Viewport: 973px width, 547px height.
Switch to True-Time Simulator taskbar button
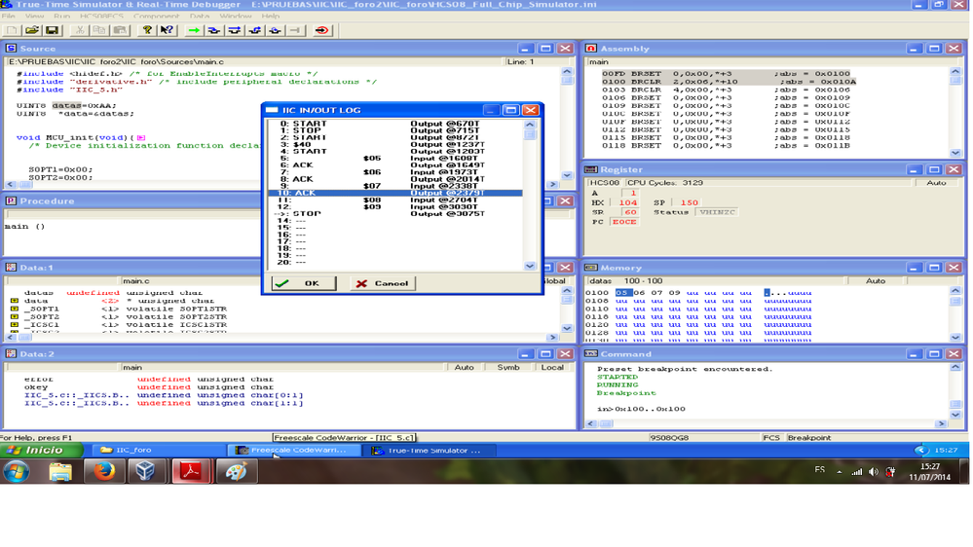[x=430, y=451]
